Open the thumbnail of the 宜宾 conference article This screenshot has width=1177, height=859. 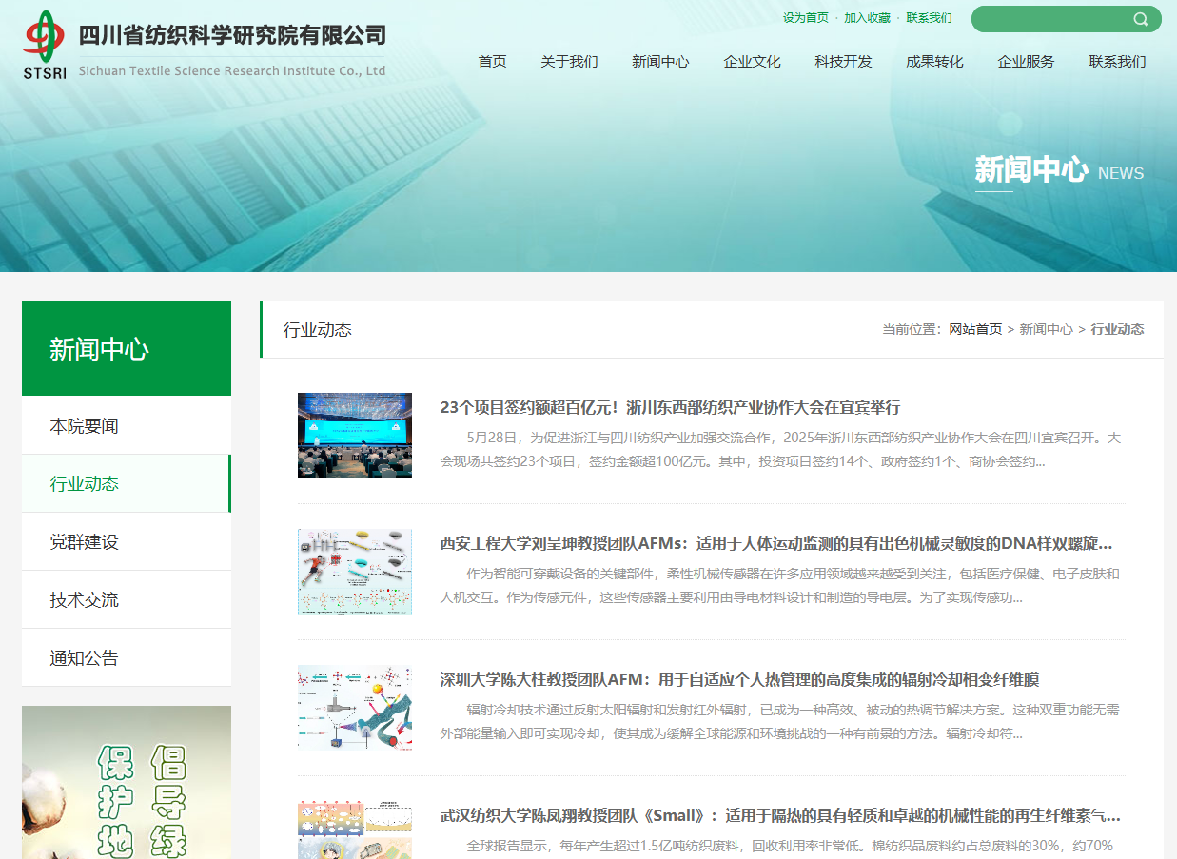(x=355, y=435)
